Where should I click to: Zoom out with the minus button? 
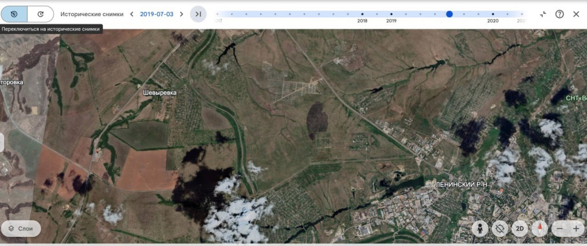[x=559, y=228]
